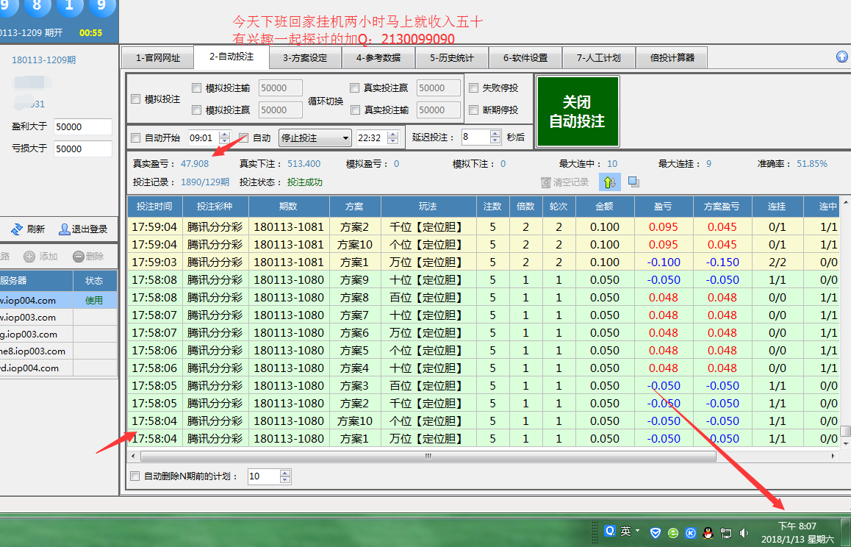Click the volume speaker tray icon
This screenshot has height=547, width=851.
pos(744,532)
